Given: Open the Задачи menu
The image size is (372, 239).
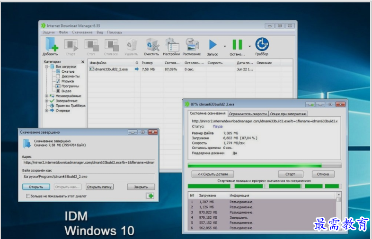Looking at the screenshot, I should click(x=48, y=32).
